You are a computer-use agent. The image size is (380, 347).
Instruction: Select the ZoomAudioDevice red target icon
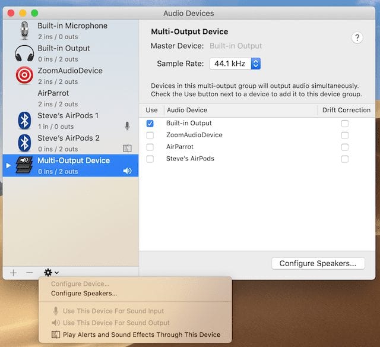[x=24, y=75]
